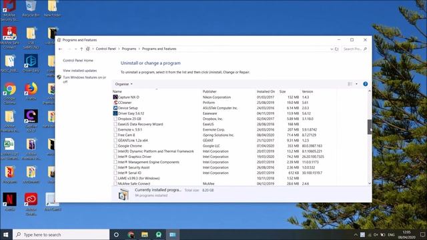
Task: Click the Device Setup program icon
Action: [115, 108]
